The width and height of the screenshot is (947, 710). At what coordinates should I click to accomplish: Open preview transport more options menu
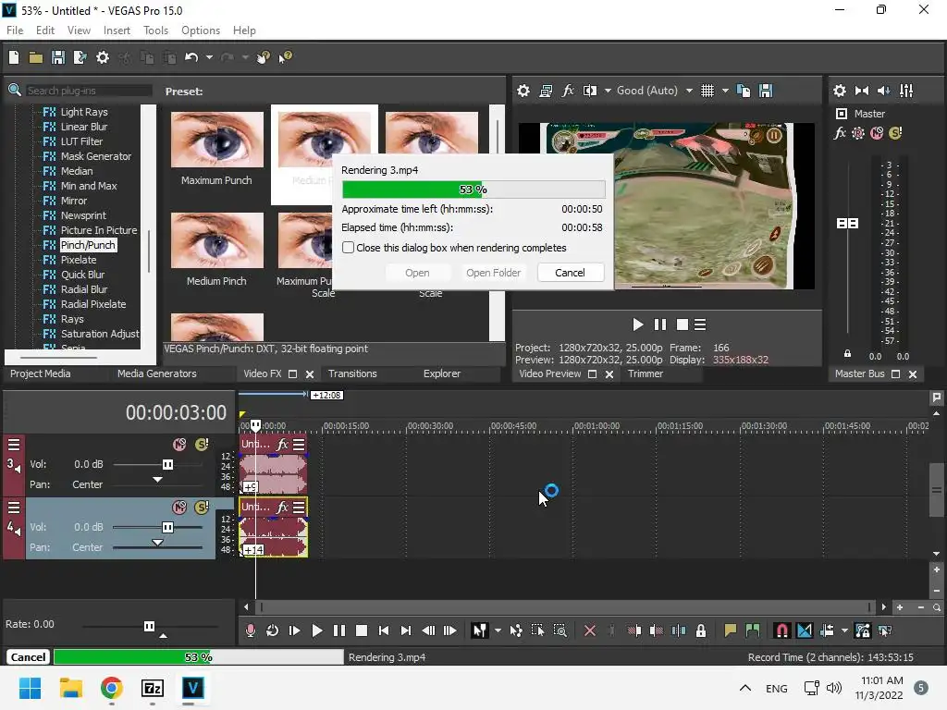coord(700,324)
